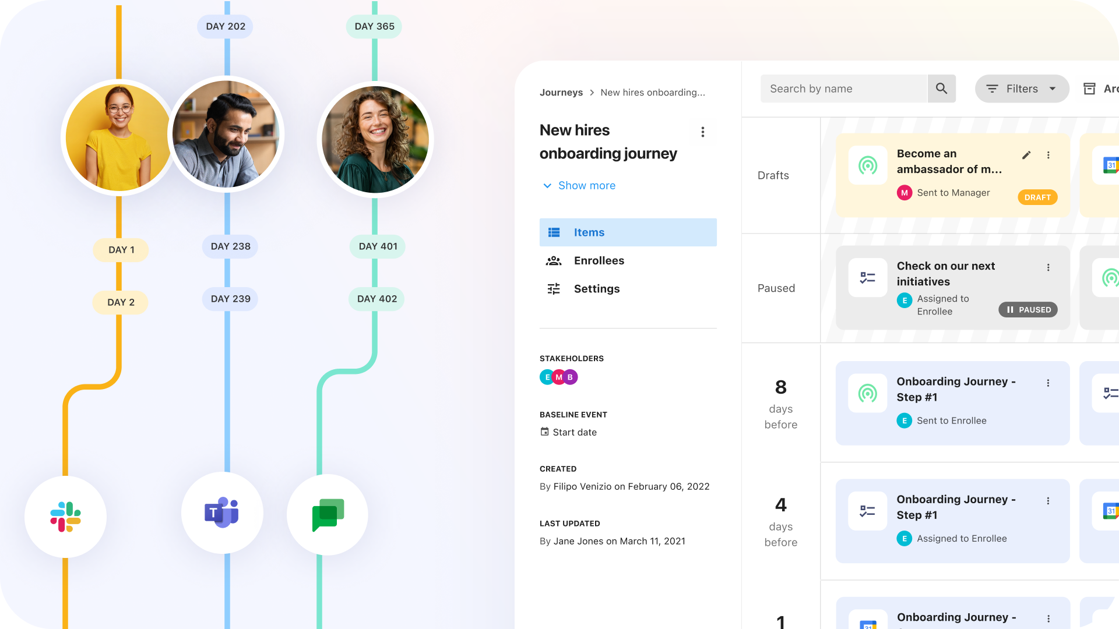Click the DAY 2 marker
This screenshot has height=629, width=1119.
121,302
